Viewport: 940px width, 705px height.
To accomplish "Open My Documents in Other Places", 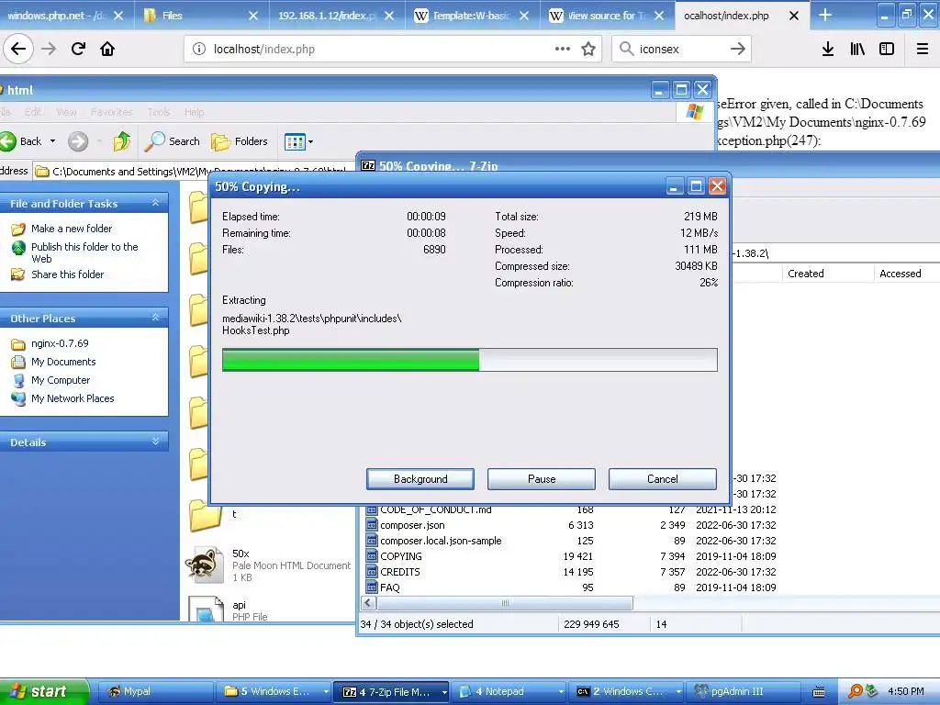I will coord(63,362).
